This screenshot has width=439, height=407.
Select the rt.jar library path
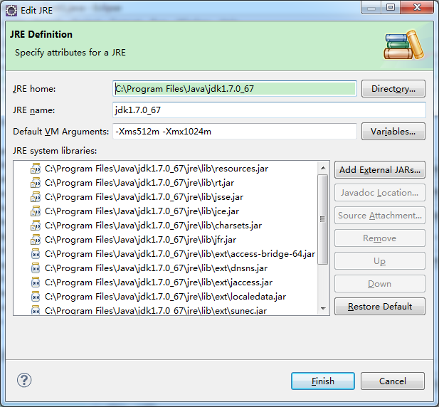(x=139, y=183)
